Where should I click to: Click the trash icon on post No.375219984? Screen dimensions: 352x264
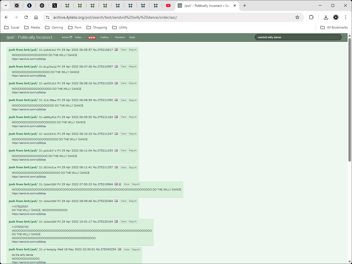120,184
